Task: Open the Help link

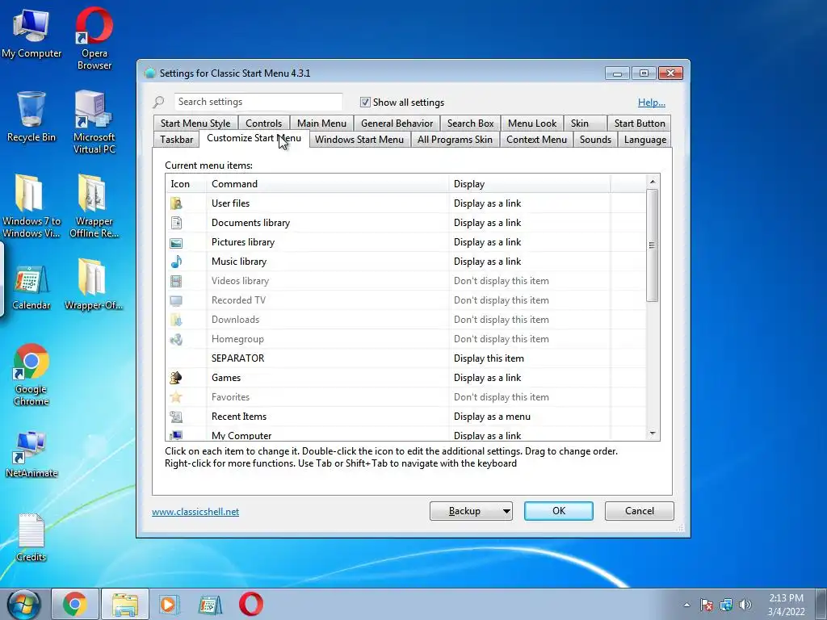Action: (x=652, y=103)
